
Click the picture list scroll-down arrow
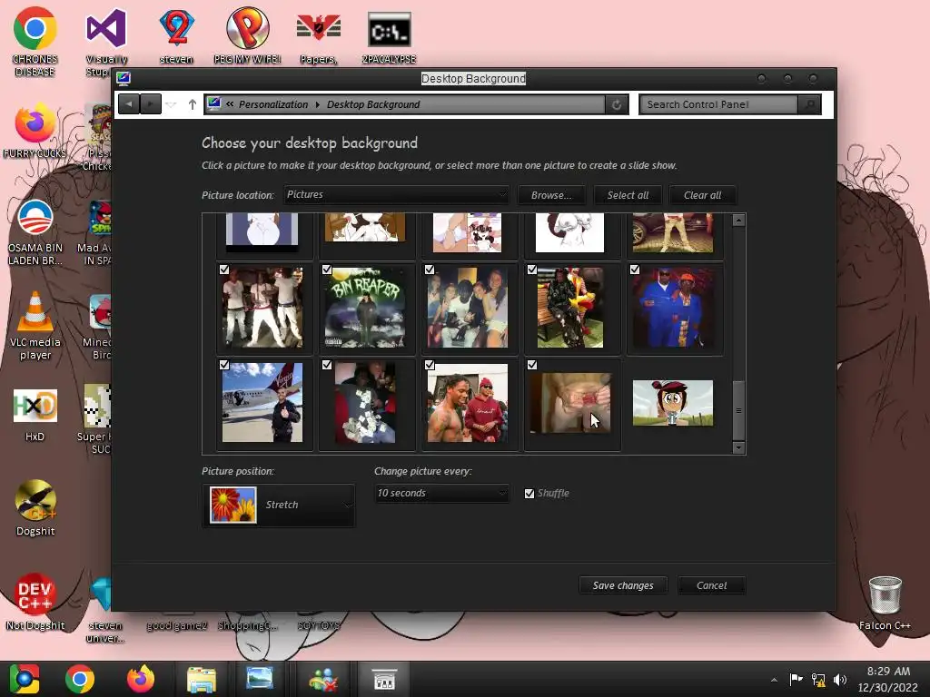pos(738,447)
